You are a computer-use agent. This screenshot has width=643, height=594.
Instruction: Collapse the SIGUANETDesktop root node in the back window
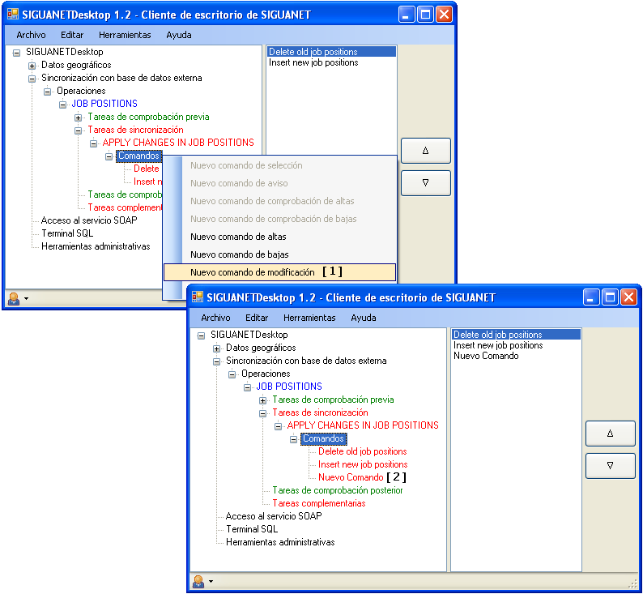(x=16, y=53)
